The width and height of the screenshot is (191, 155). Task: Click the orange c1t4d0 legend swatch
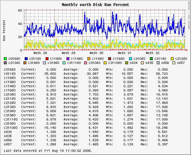pyautogui.click(x=89, y=59)
